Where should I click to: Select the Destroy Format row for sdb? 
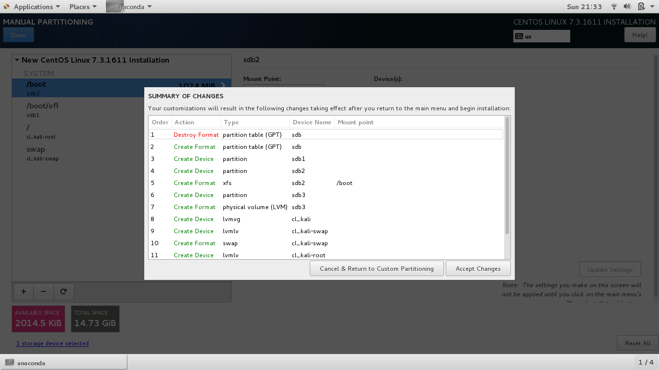point(326,135)
